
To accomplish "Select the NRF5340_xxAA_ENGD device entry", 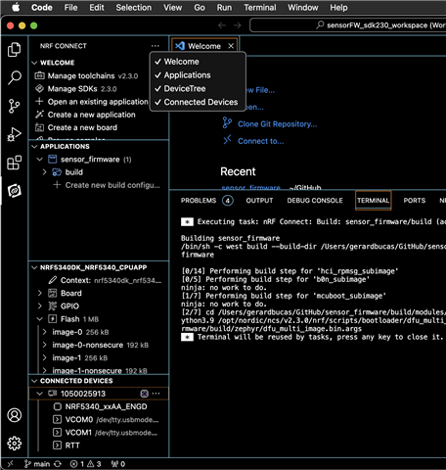I will 99,406.
